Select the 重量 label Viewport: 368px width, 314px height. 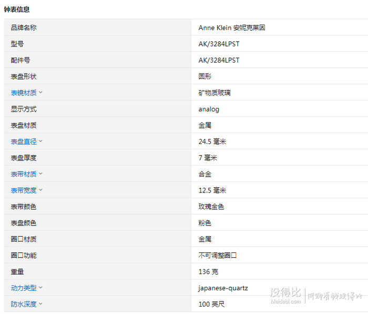tap(17, 272)
